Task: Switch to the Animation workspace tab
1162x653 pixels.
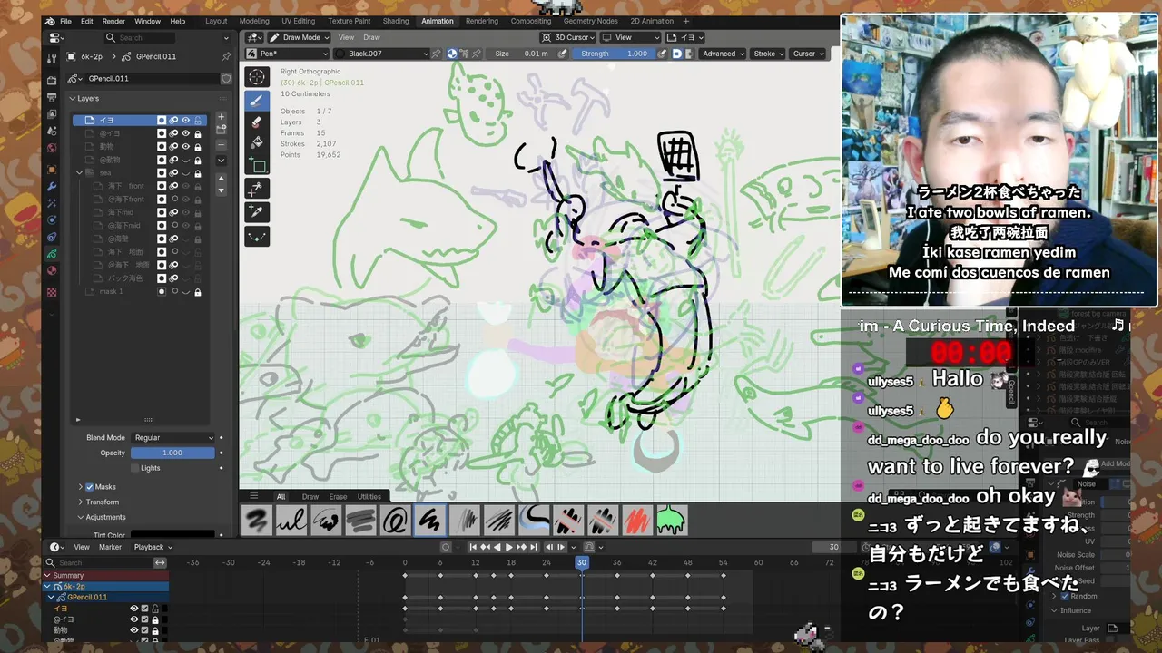Action: point(437,21)
